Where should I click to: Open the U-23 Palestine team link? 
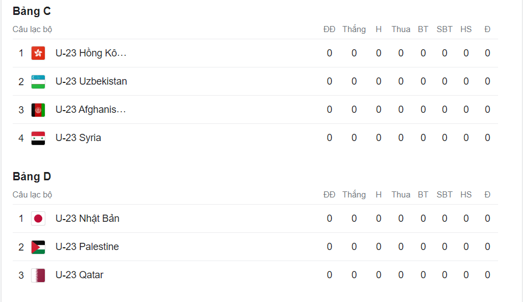coord(87,247)
